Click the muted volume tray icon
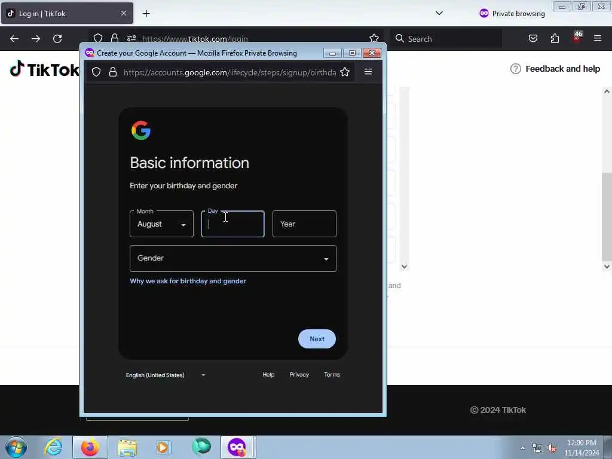 click(552, 448)
